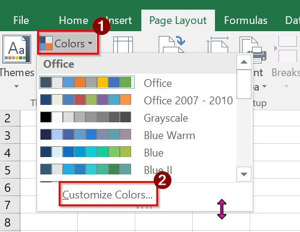Screen dimensions: 300x232
Task: Select the Page Layout tab
Action: pos(178,20)
